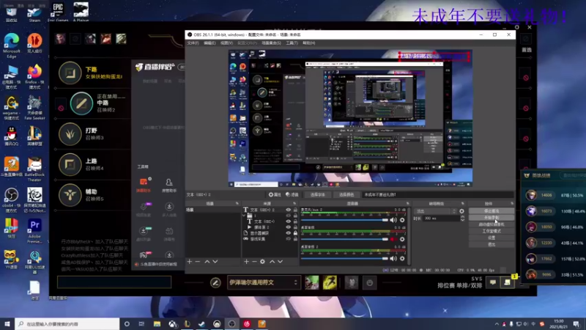Click League client chat input field
The image size is (586, 330).
(114, 282)
